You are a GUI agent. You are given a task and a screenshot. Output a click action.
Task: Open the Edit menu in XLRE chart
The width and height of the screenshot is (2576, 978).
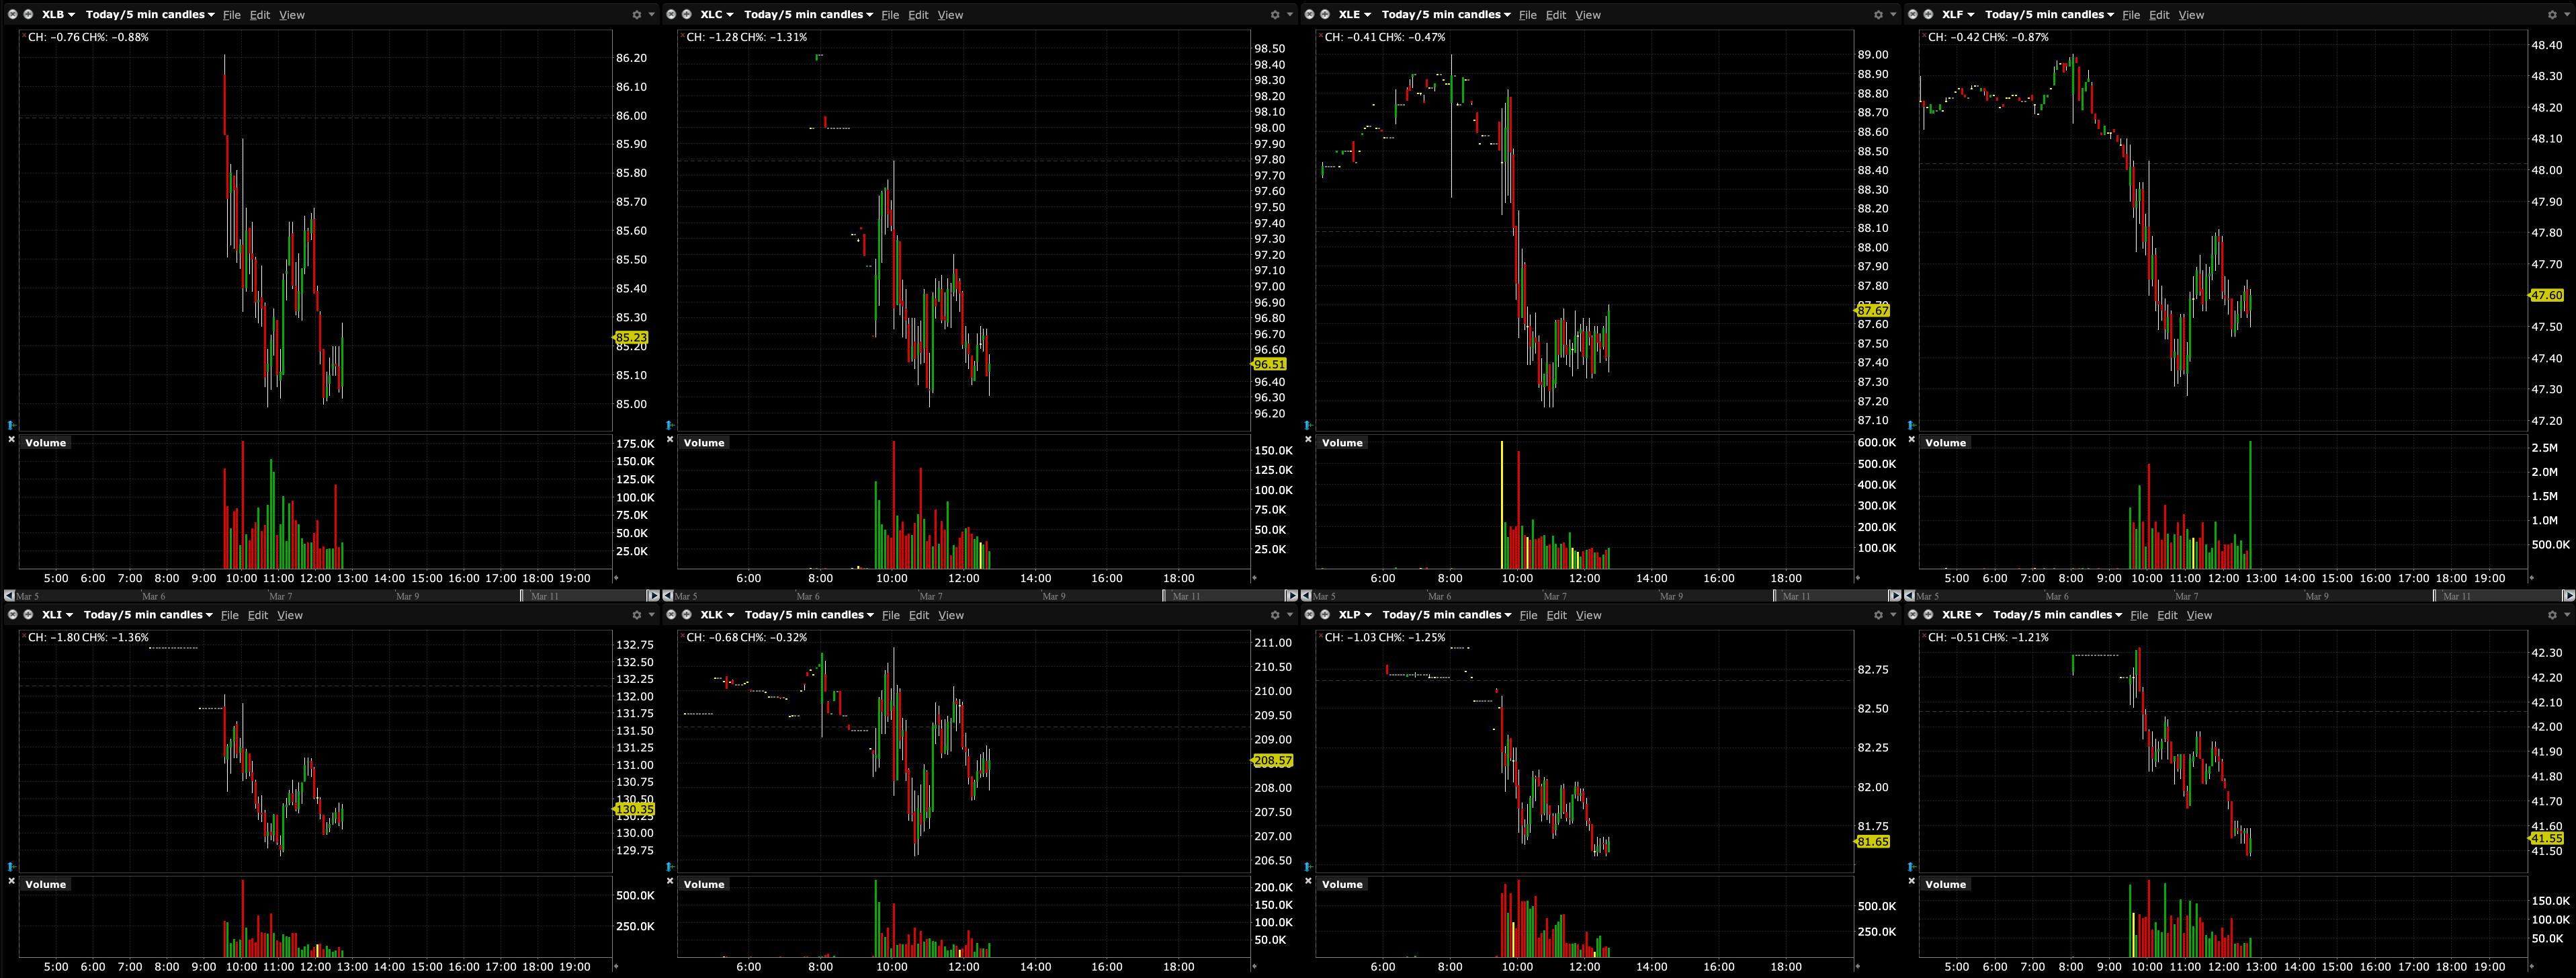point(2167,615)
